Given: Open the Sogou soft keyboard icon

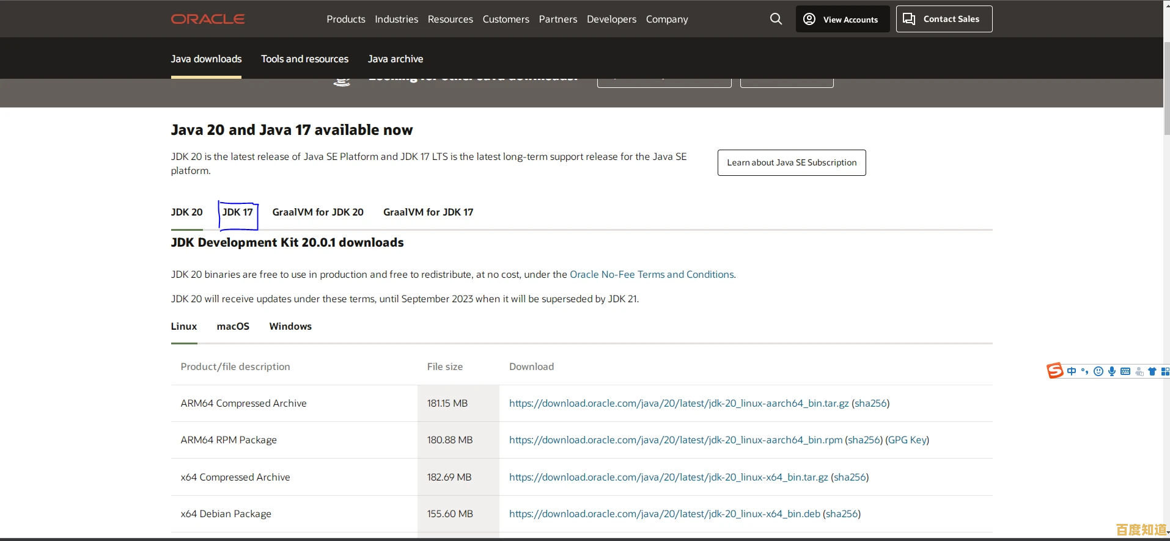Looking at the screenshot, I should (x=1125, y=371).
